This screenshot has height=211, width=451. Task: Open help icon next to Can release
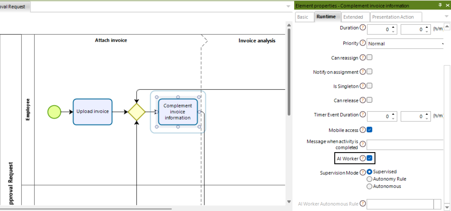pos(363,100)
